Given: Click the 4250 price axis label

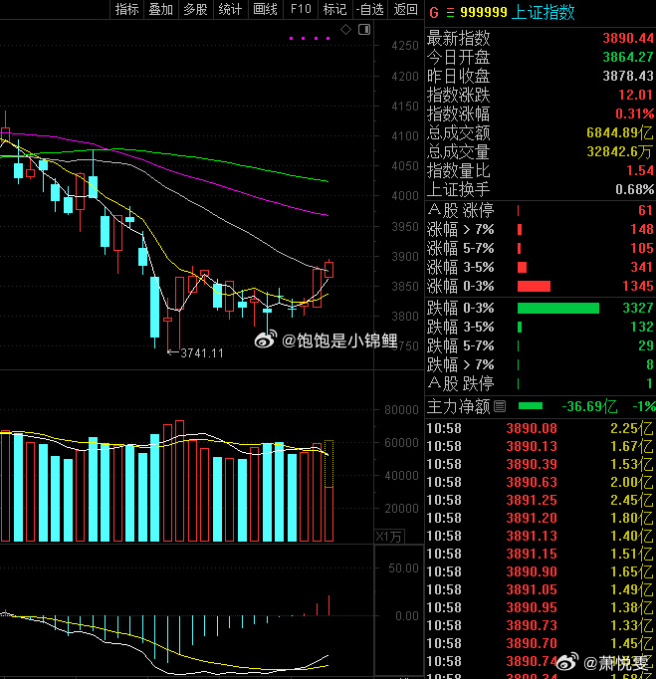Looking at the screenshot, I should point(405,46).
